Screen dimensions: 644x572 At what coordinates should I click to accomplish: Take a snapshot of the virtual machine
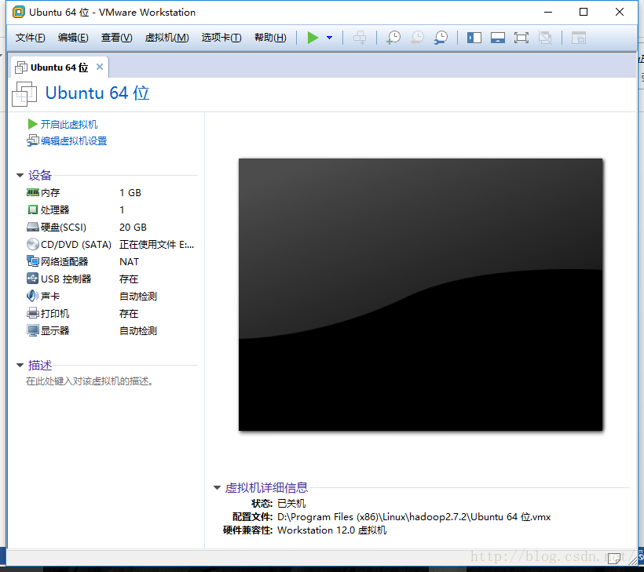[393, 38]
